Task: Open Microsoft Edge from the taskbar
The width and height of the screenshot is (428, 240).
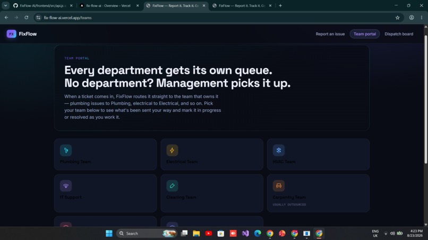Action: pos(258,234)
